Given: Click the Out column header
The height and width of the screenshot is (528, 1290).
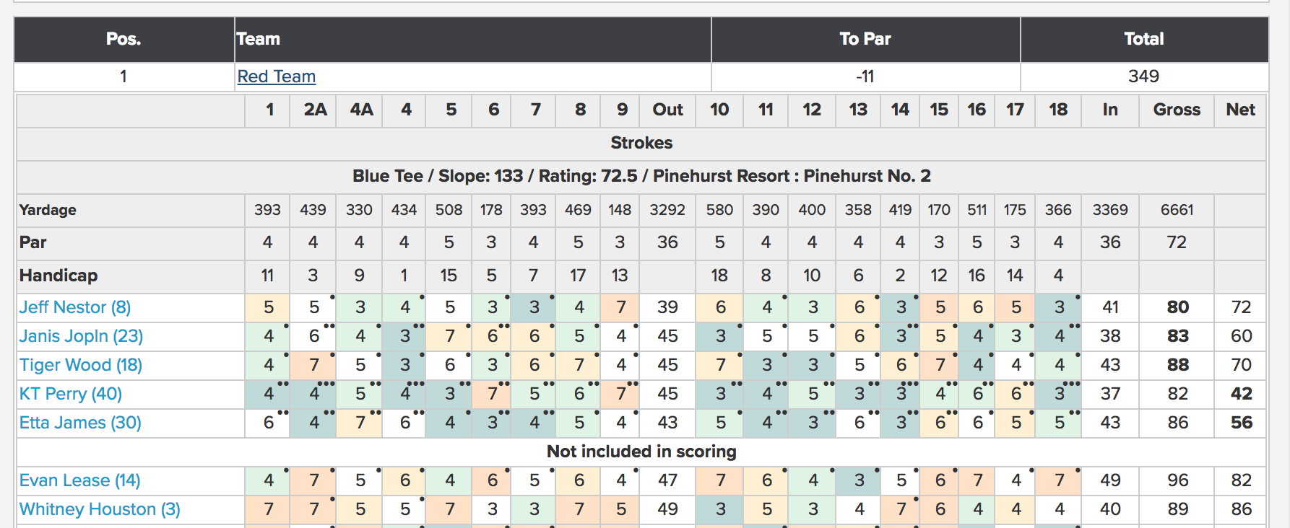Looking at the screenshot, I should click(667, 110).
